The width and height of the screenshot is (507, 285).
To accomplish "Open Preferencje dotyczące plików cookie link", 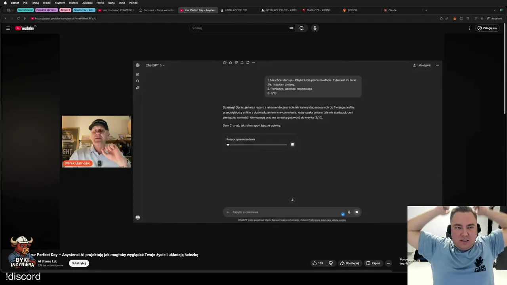I will point(327,220).
